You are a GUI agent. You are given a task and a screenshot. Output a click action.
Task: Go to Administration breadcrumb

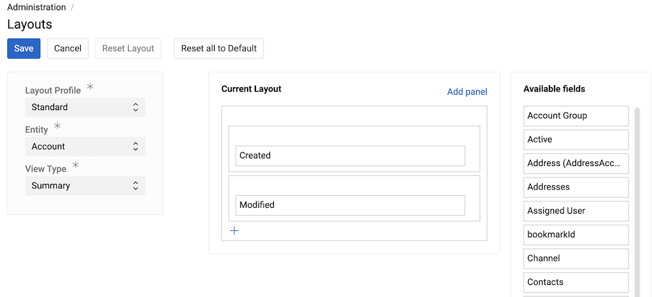(36, 8)
